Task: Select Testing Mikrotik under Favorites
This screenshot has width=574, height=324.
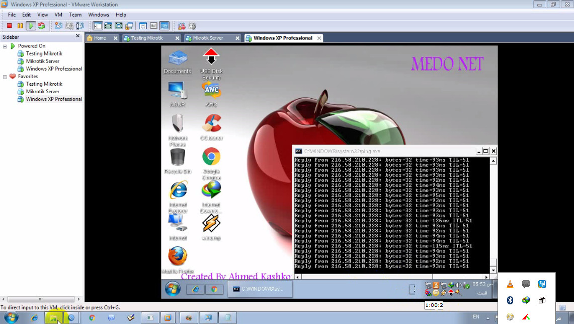Action: [x=44, y=84]
